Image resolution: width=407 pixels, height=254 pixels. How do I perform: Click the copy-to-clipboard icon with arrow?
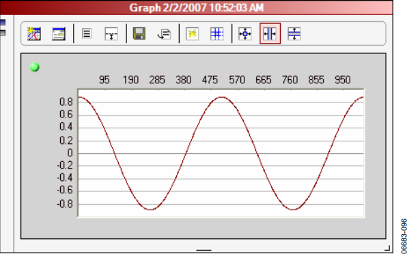[164, 34]
